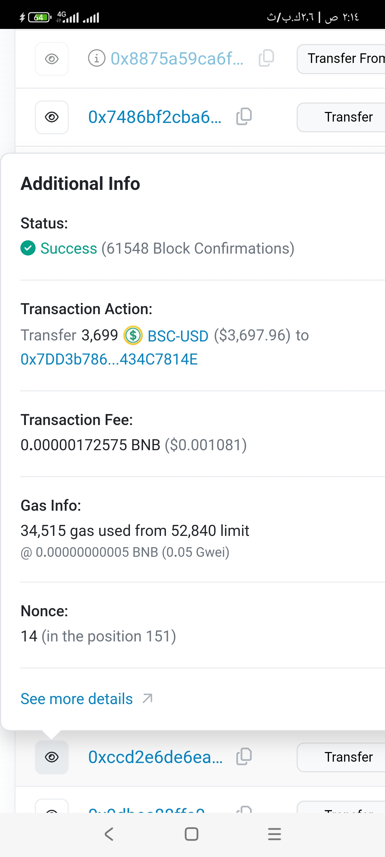Open recipient address 0x7DD3b786...434C7814E
385x857 pixels.
109,359
